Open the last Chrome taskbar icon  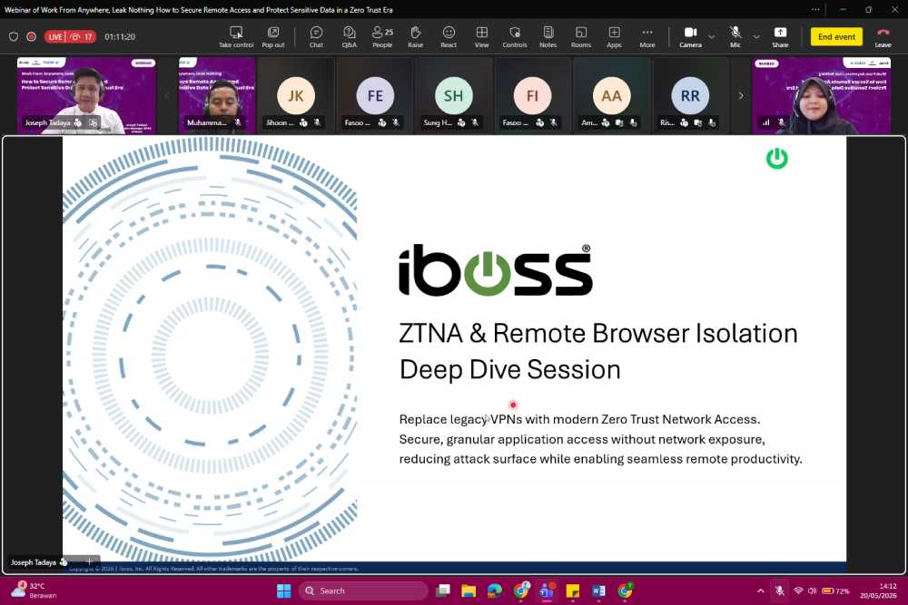point(625,590)
